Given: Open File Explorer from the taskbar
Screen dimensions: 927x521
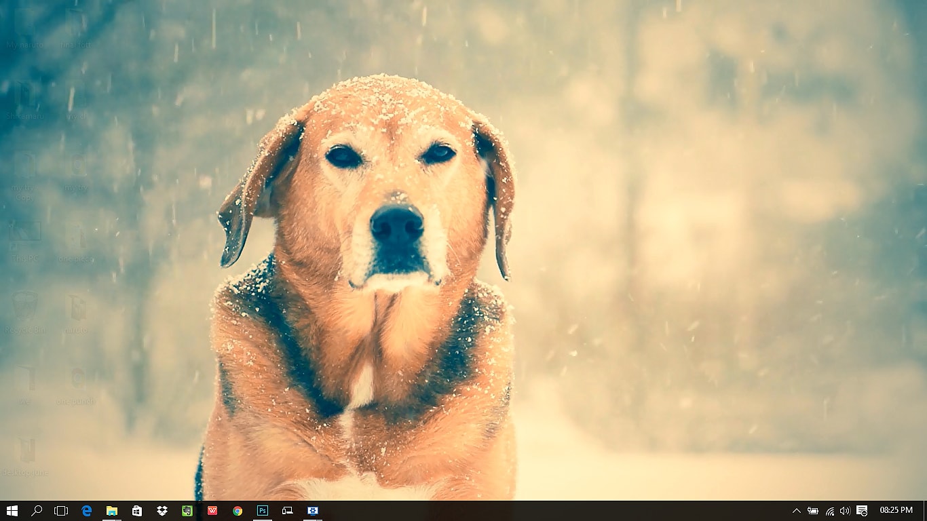Looking at the screenshot, I should click(x=111, y=509).
